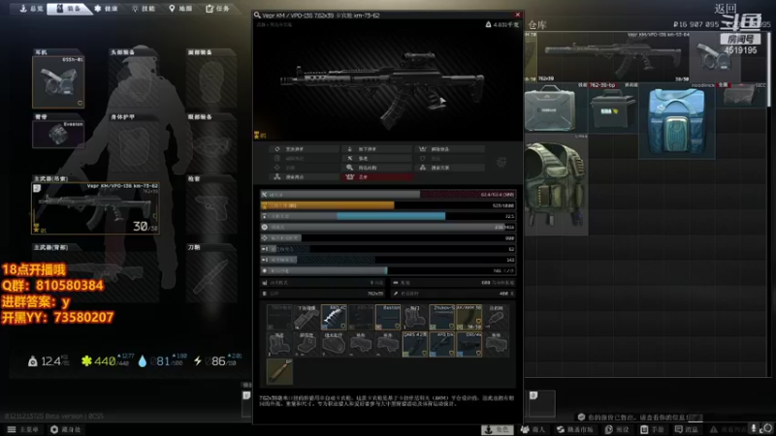Image resolution: width=776 pixels, height=436 pixels.
Task: Close the Vepr KM inspect window
Action: (518, 15)
